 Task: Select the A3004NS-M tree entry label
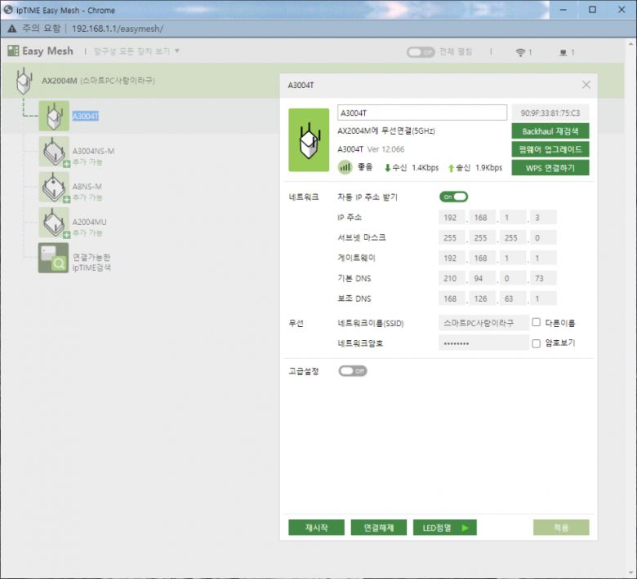93,151
